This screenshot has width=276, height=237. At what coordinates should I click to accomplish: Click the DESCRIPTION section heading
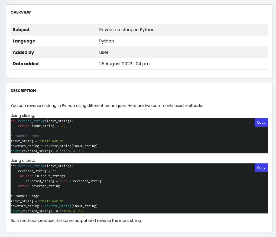point(23,91)
